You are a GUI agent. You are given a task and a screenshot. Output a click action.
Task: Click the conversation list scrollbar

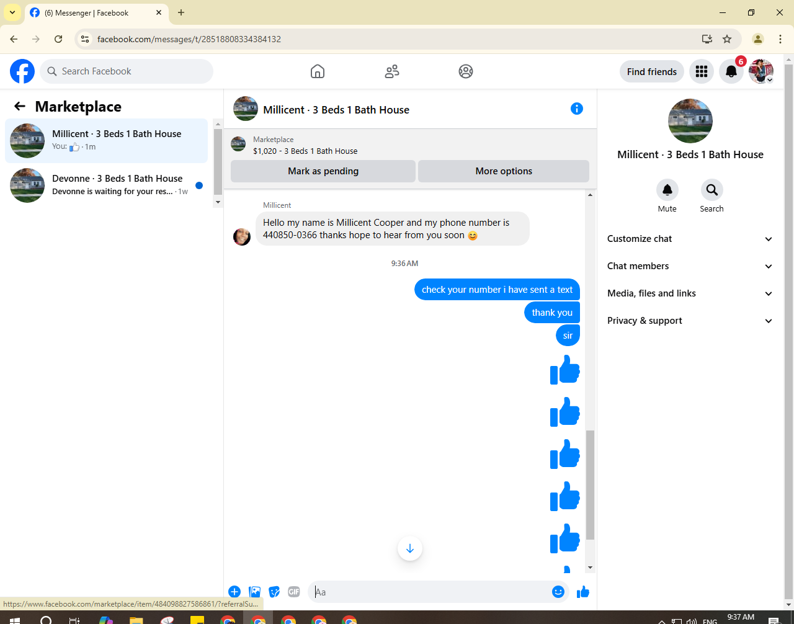[218, 163]
